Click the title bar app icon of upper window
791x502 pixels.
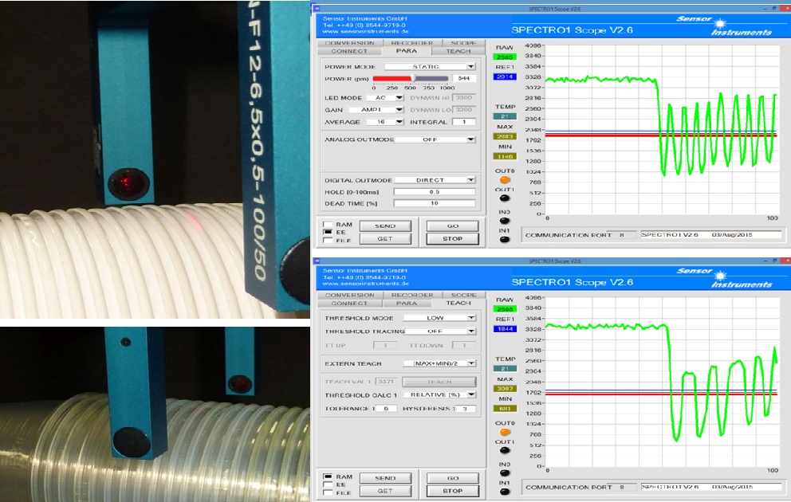click(x=317, y=8)
